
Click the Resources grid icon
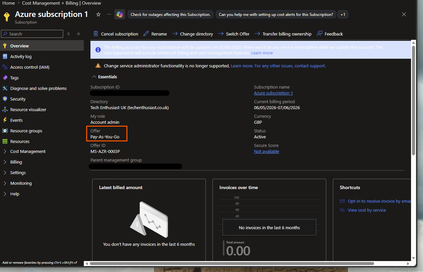tap(5, 141)
